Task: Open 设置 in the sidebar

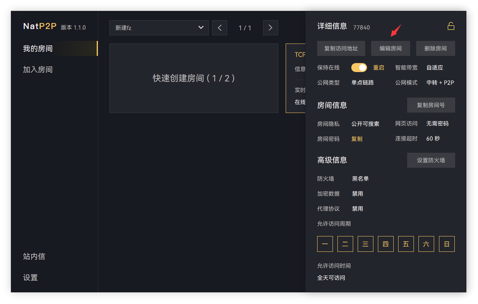Action: 30,277
